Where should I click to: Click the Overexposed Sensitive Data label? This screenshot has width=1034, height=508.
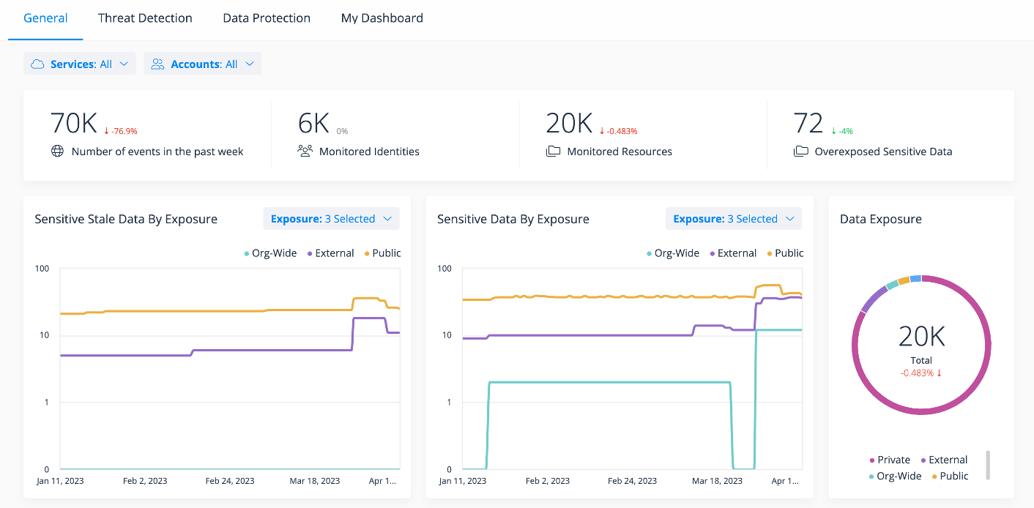tap(883, 152)
